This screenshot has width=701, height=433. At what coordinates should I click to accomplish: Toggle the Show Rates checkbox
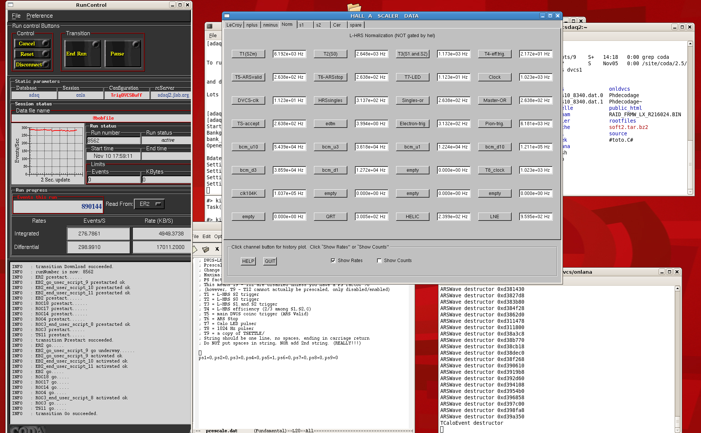click(333, 261)
